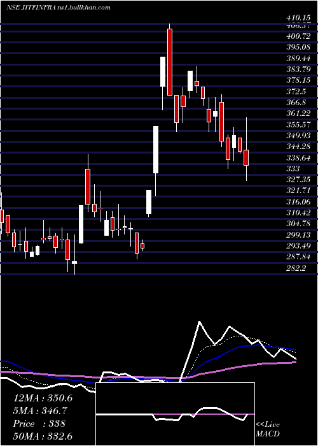
Task: Click the <<Live MACD label
Action: [268, 429]
